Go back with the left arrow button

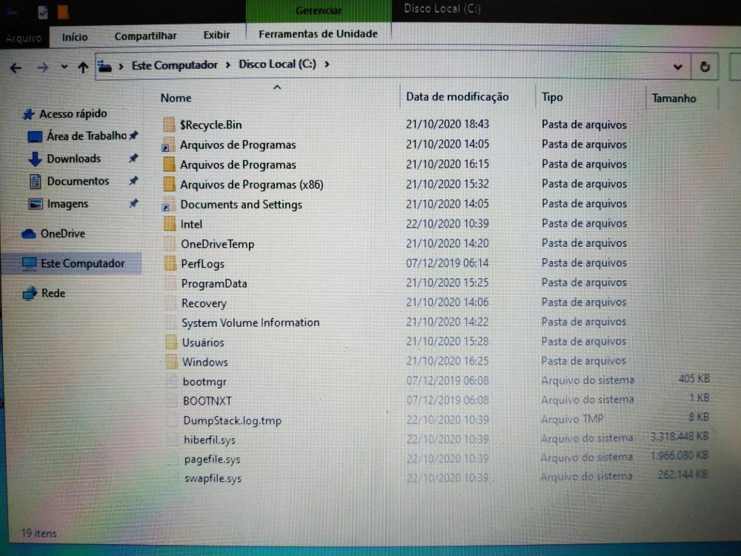[x=16, y=68]
